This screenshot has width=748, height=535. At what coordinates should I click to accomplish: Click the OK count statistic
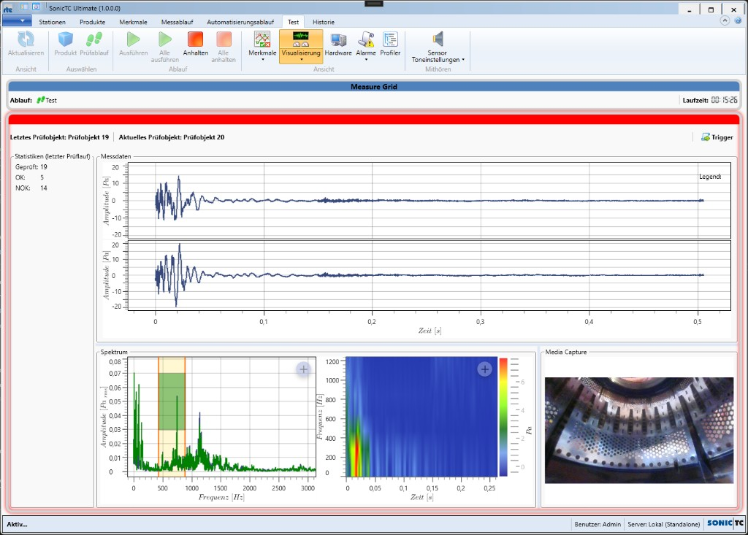pyautogui.click(x=29, y=177)
